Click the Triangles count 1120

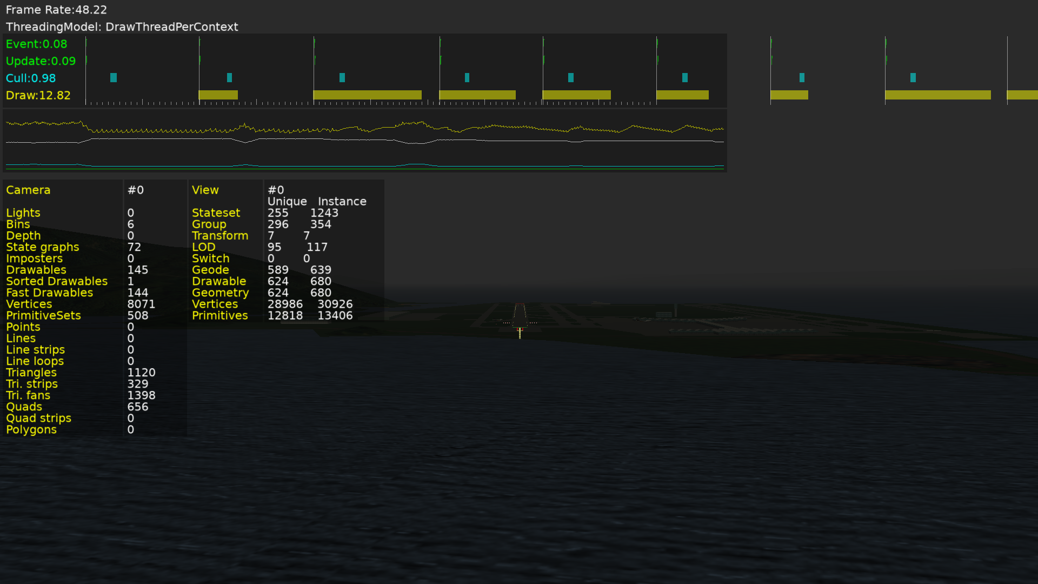tap(141, 373)
